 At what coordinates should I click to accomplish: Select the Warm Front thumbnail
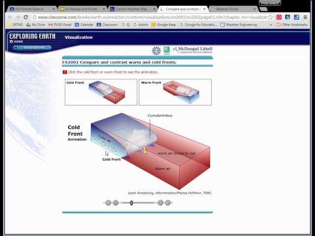coord(175,92)
